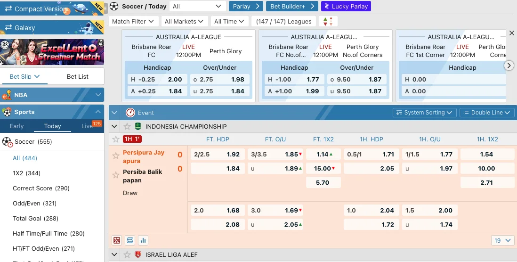The image size is (517, 262).
Task: Open the System Sorting dropdown
Action: 424,113
